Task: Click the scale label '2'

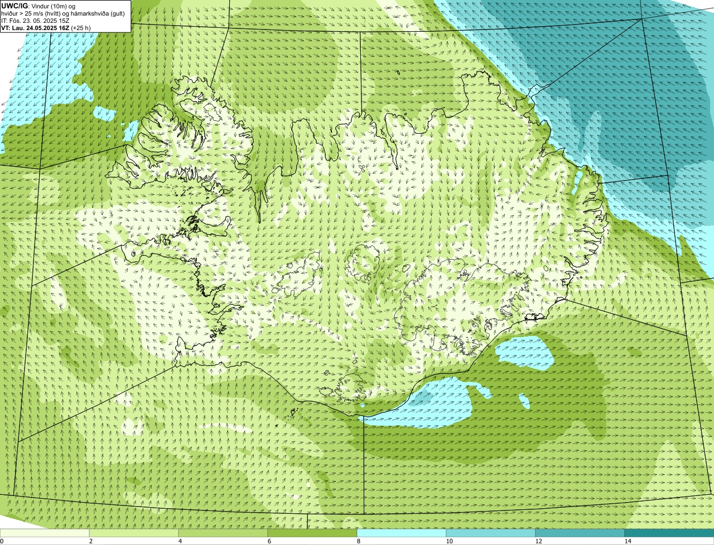Action: (90, 541)
